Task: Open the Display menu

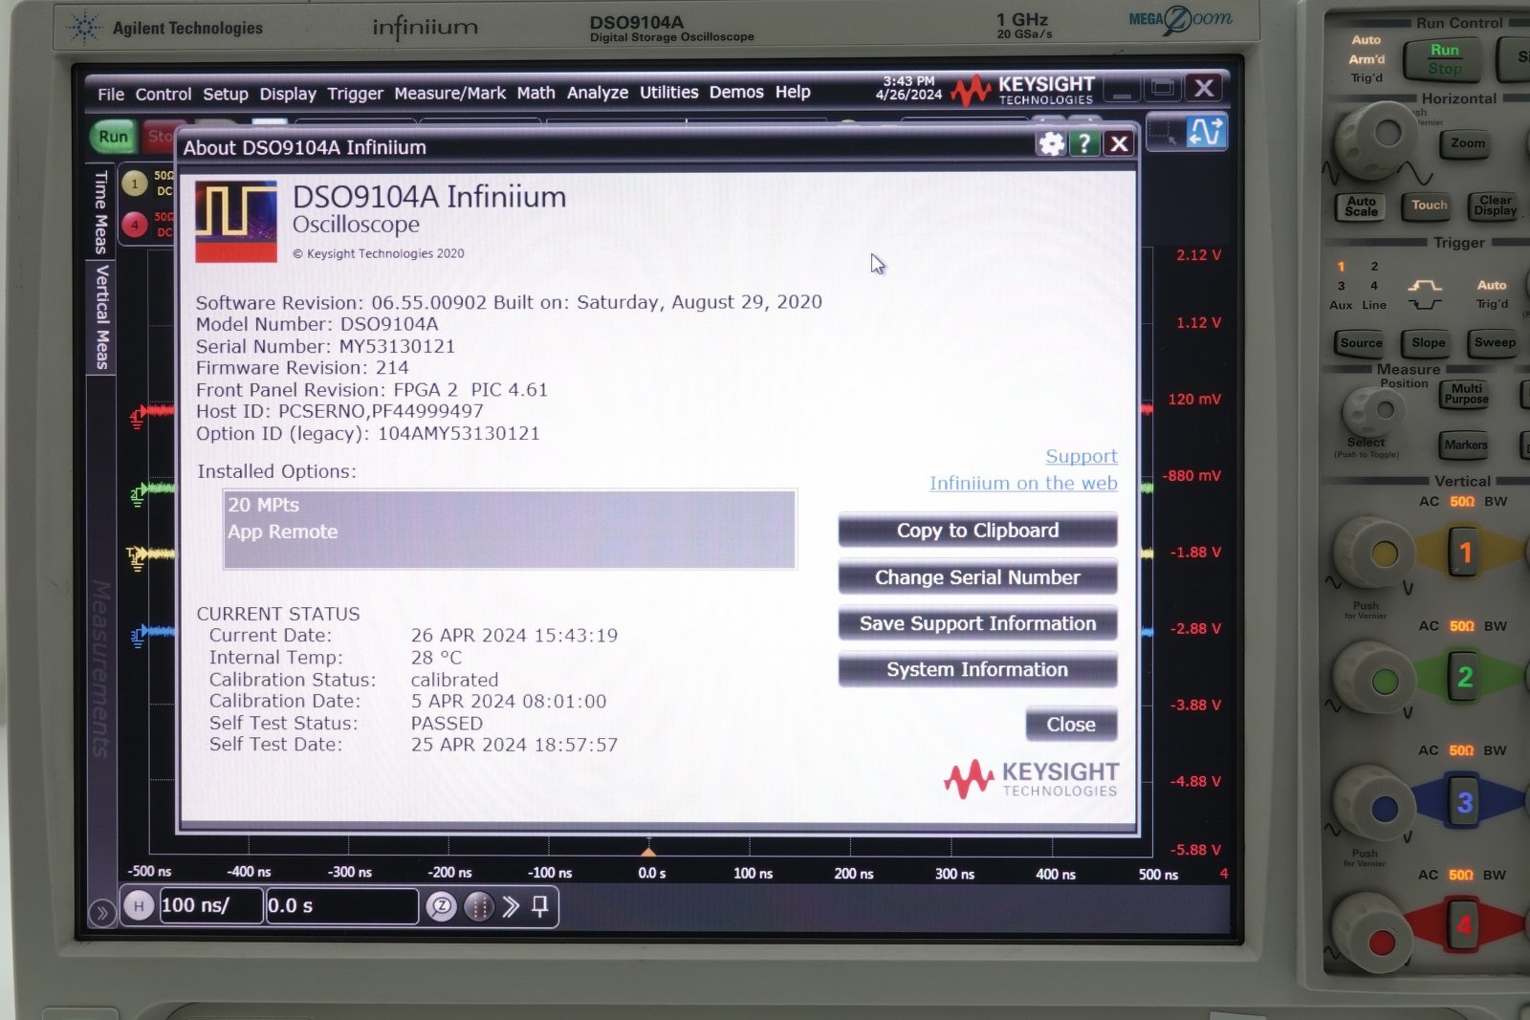Action: point(288,94)
